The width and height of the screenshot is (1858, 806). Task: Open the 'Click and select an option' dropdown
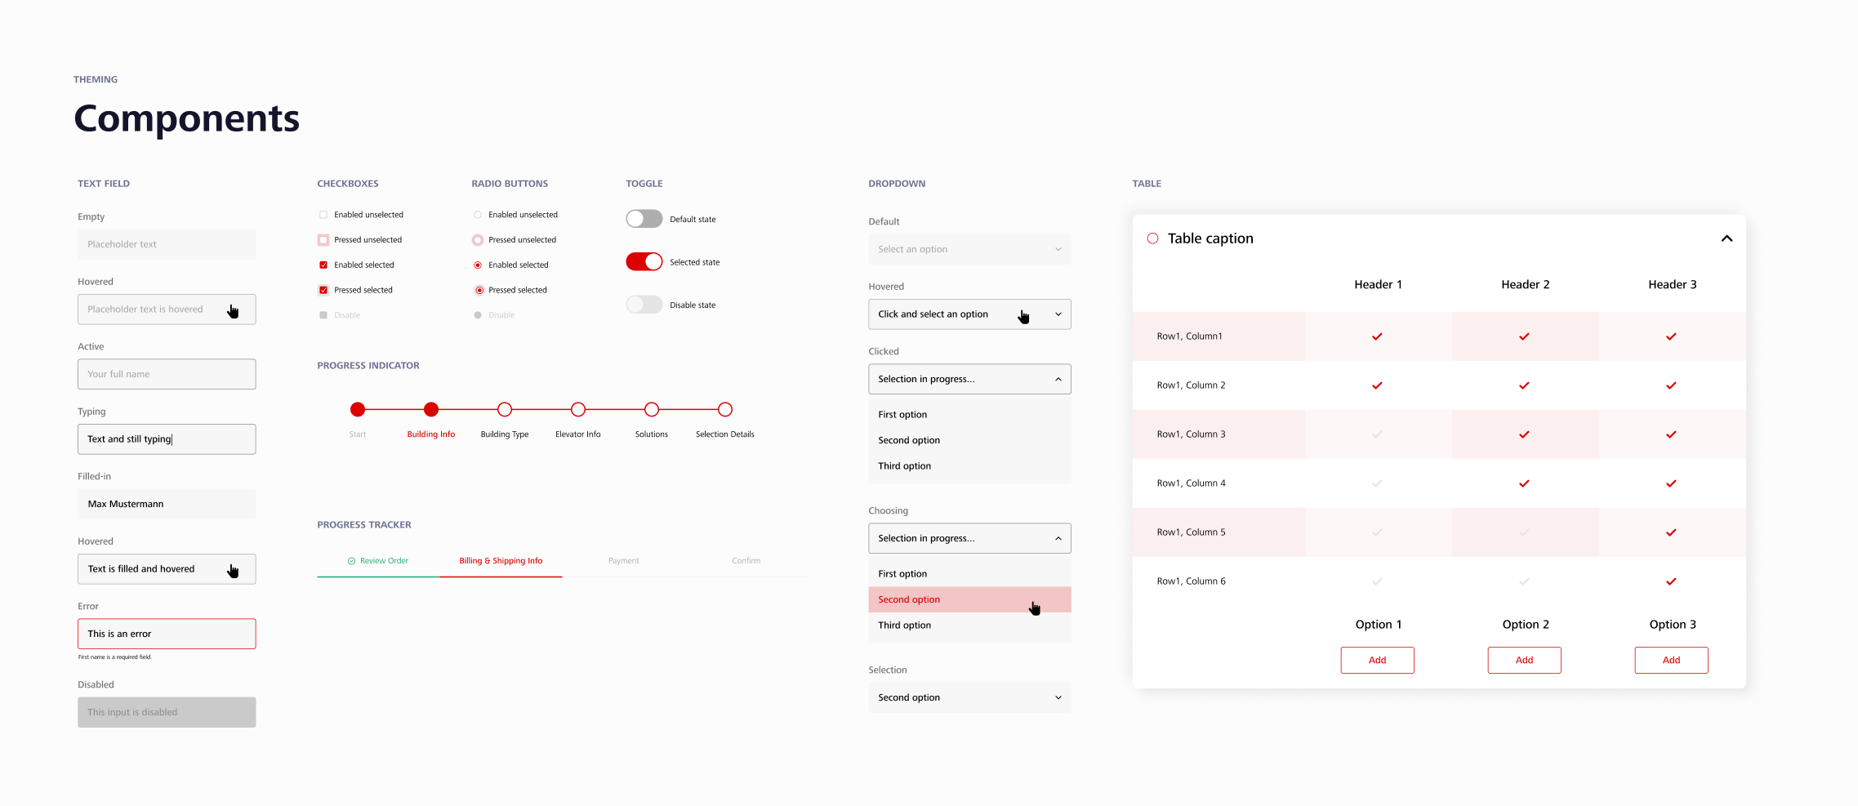pos(969,314)
